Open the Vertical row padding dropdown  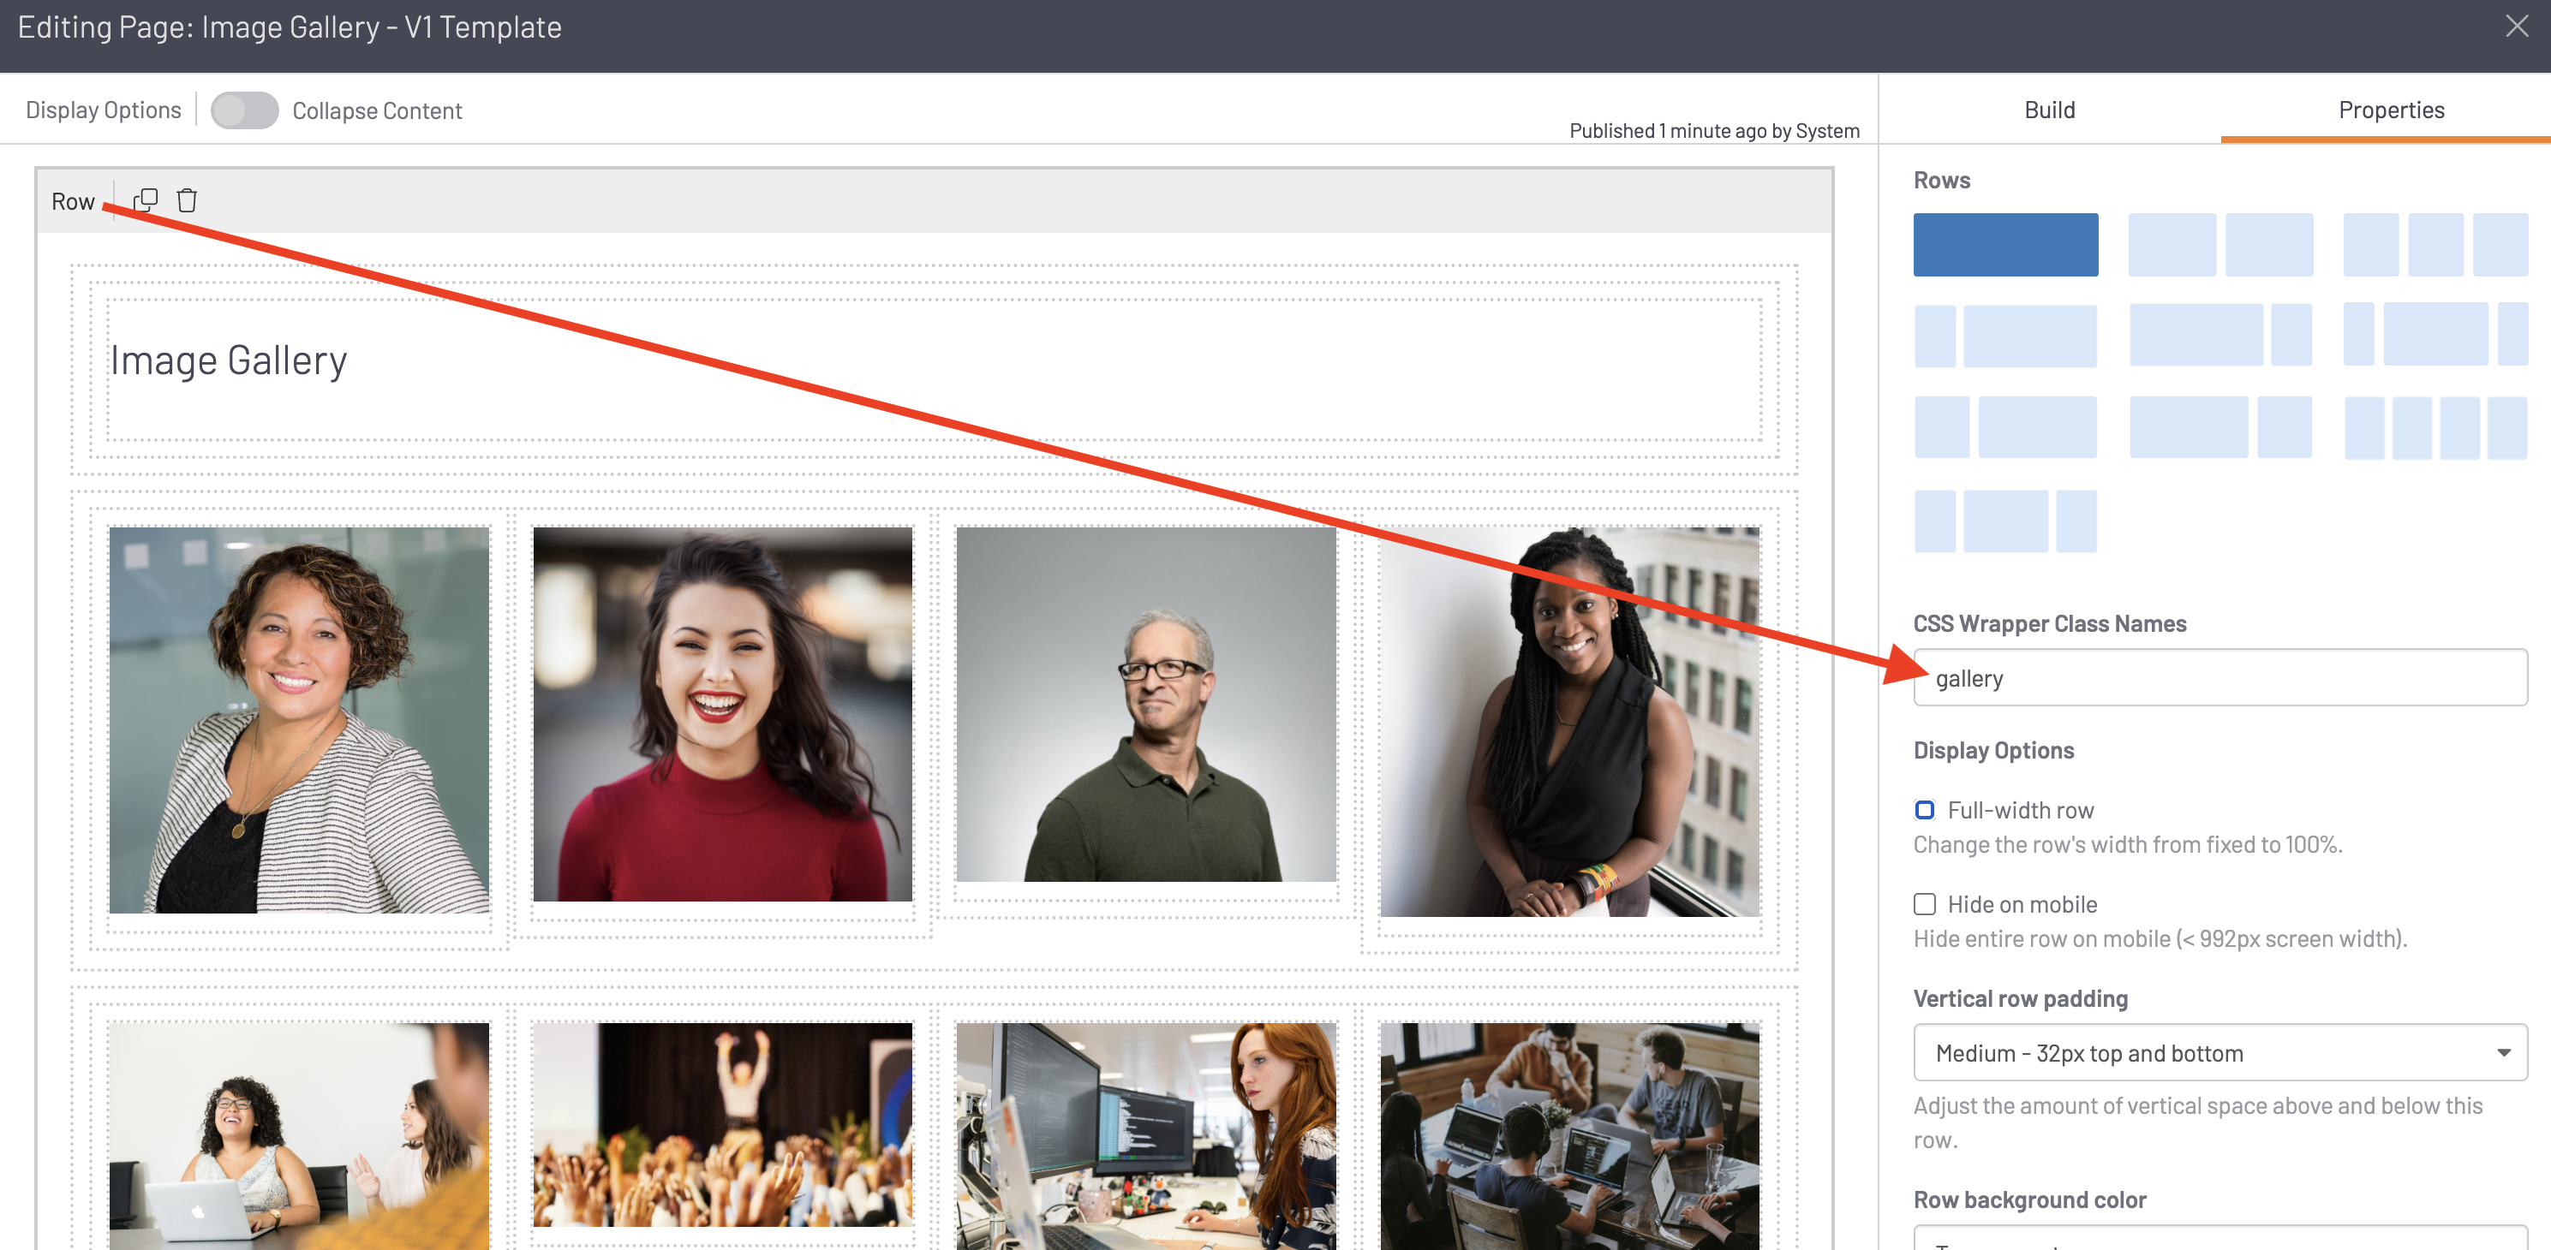[2219, 1052]
